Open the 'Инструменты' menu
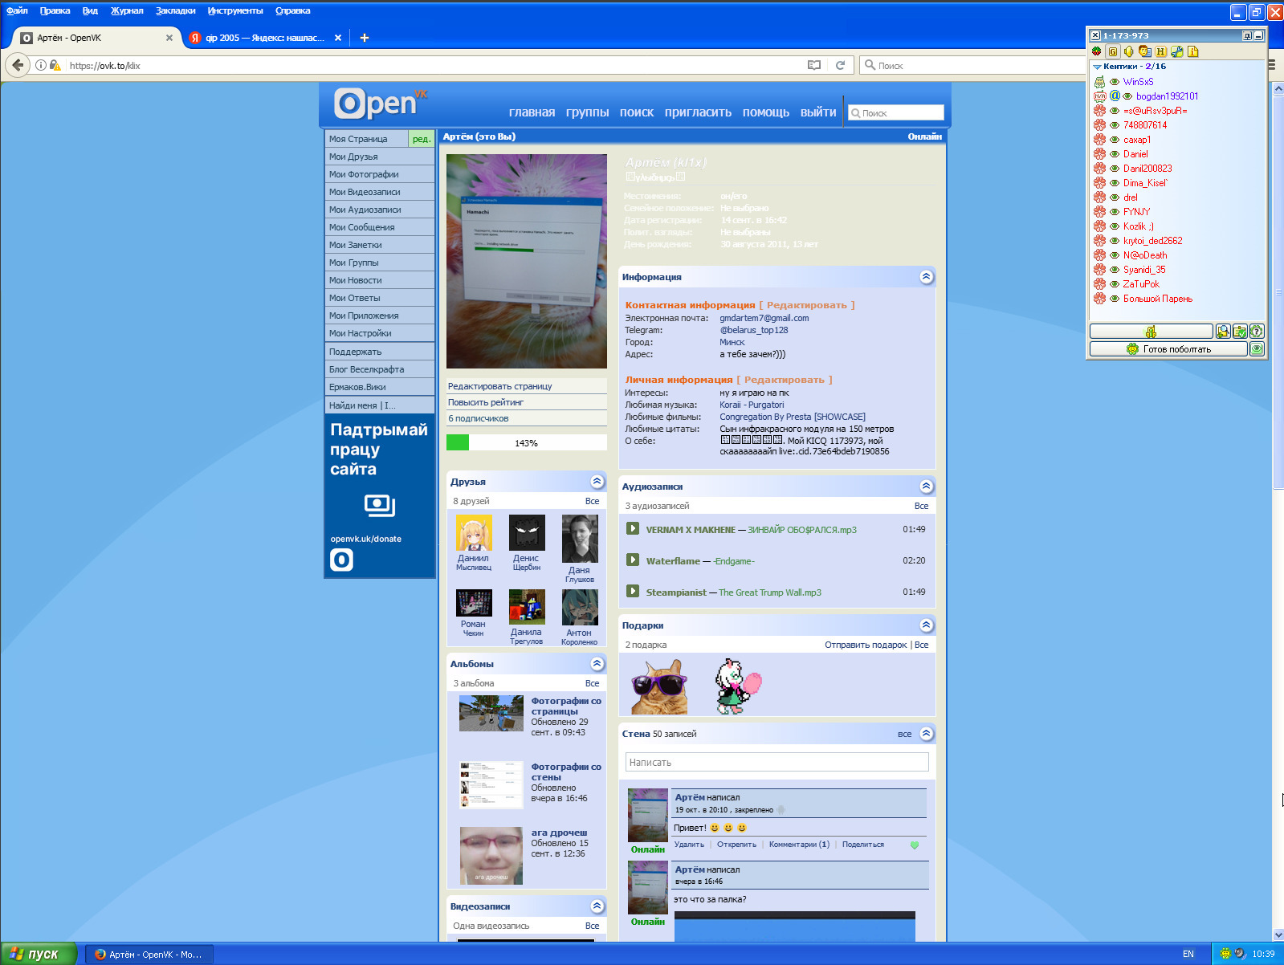 [235, 11]
